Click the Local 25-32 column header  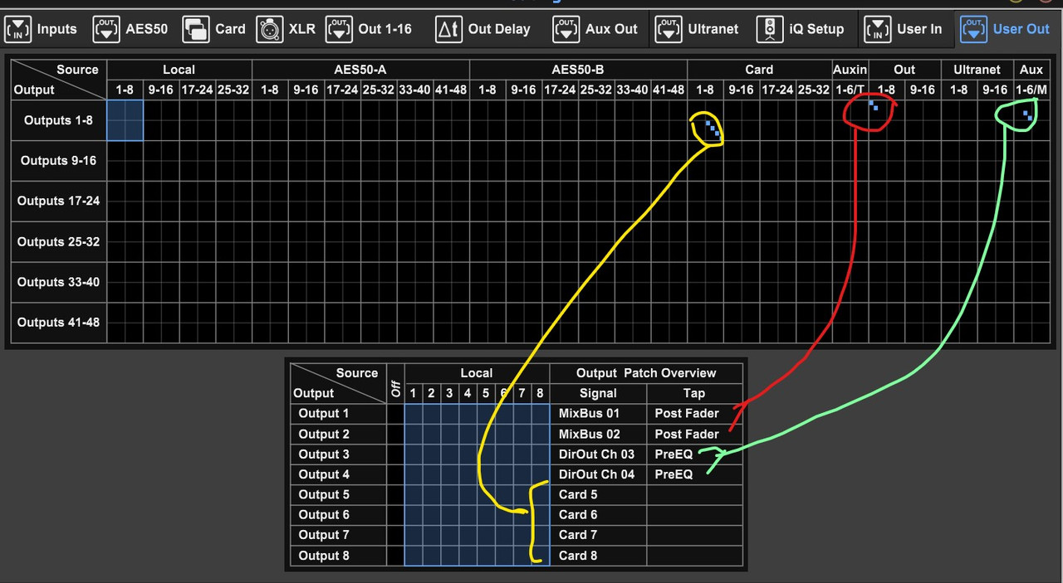(233, 90)
